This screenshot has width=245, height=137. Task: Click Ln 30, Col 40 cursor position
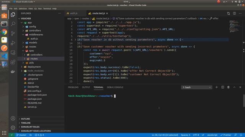[x=165, y=135]
